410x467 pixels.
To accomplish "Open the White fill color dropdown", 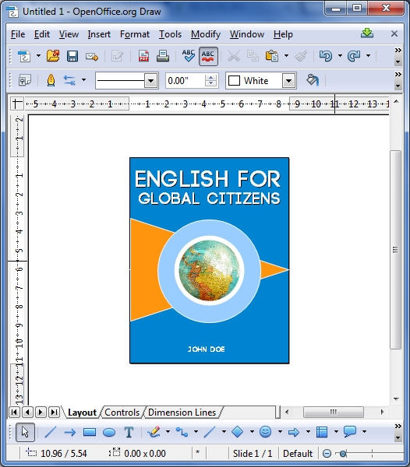I will point(288,81).
